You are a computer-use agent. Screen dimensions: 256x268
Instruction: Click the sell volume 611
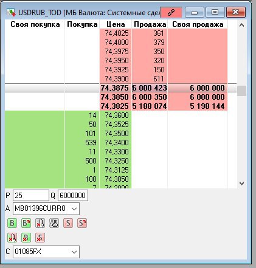(159, 78)
